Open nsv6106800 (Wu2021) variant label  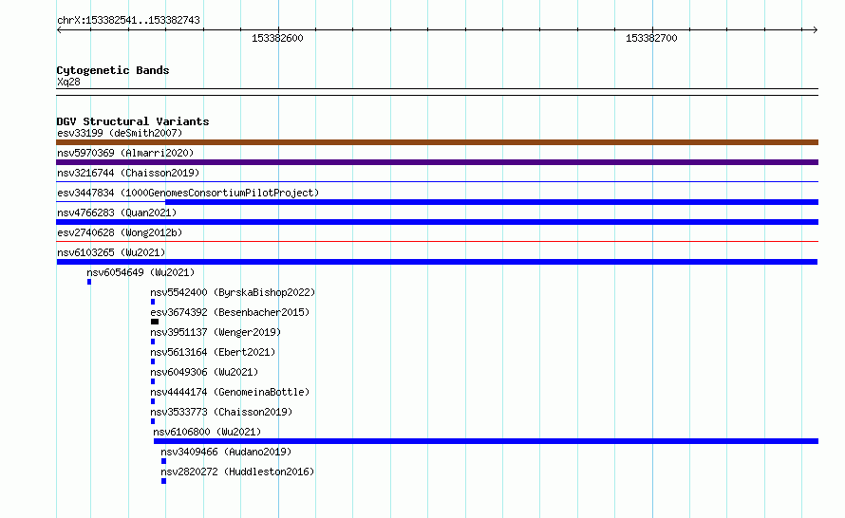pos(207,432)
